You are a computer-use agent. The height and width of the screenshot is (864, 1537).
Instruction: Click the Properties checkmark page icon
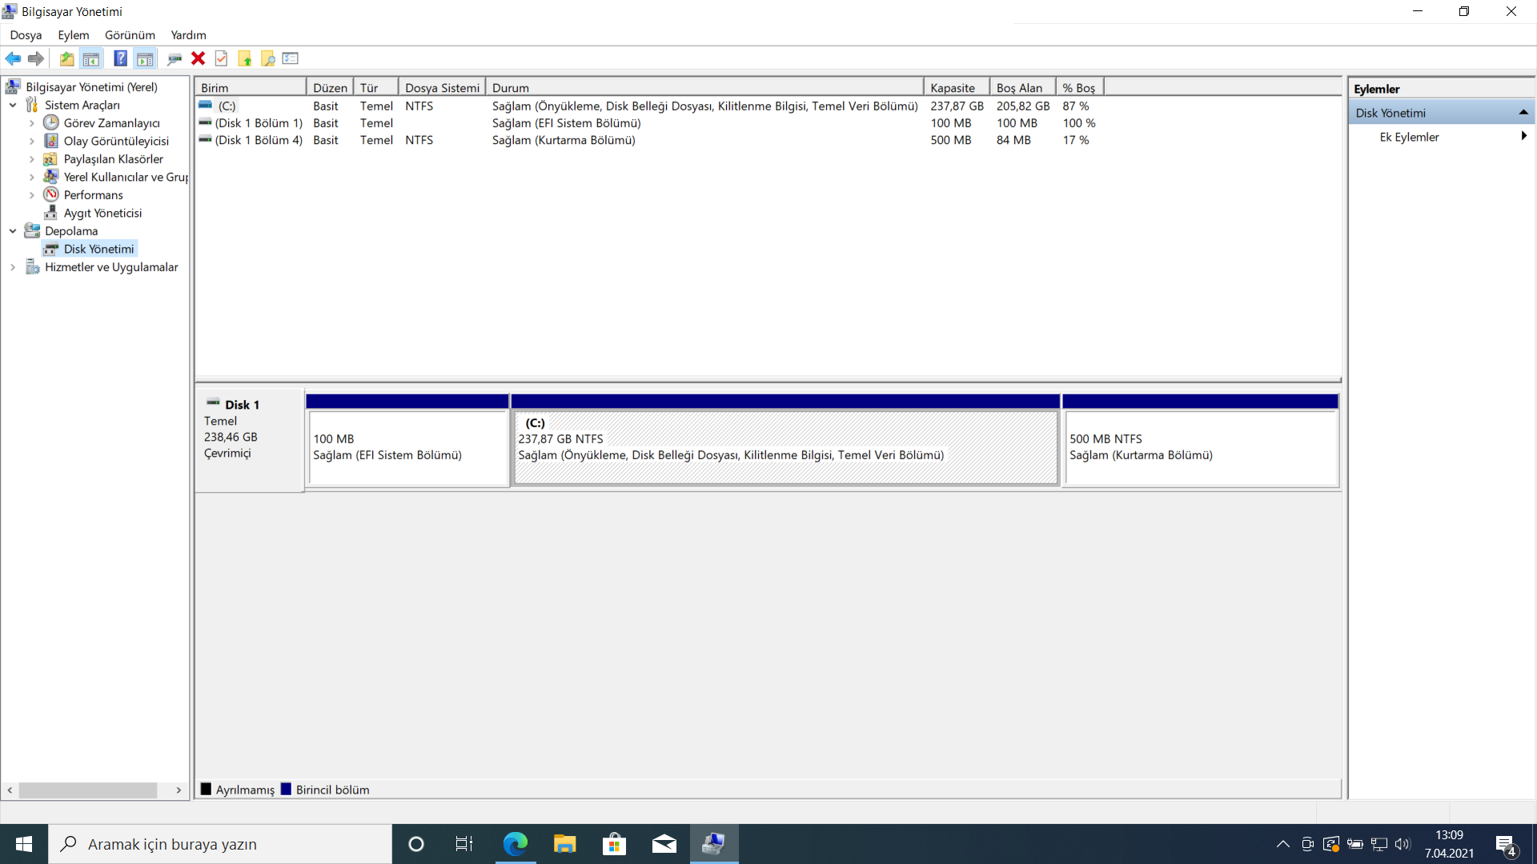[222, 58]
